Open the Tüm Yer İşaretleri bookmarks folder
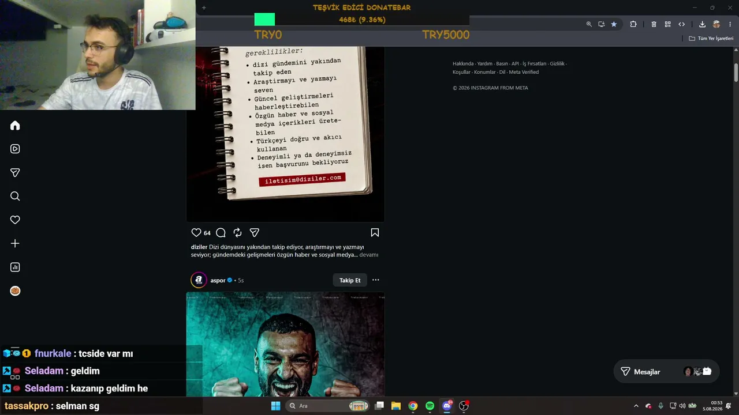Image resolution: width=739 pixels, height=415 pixels. 711,39
